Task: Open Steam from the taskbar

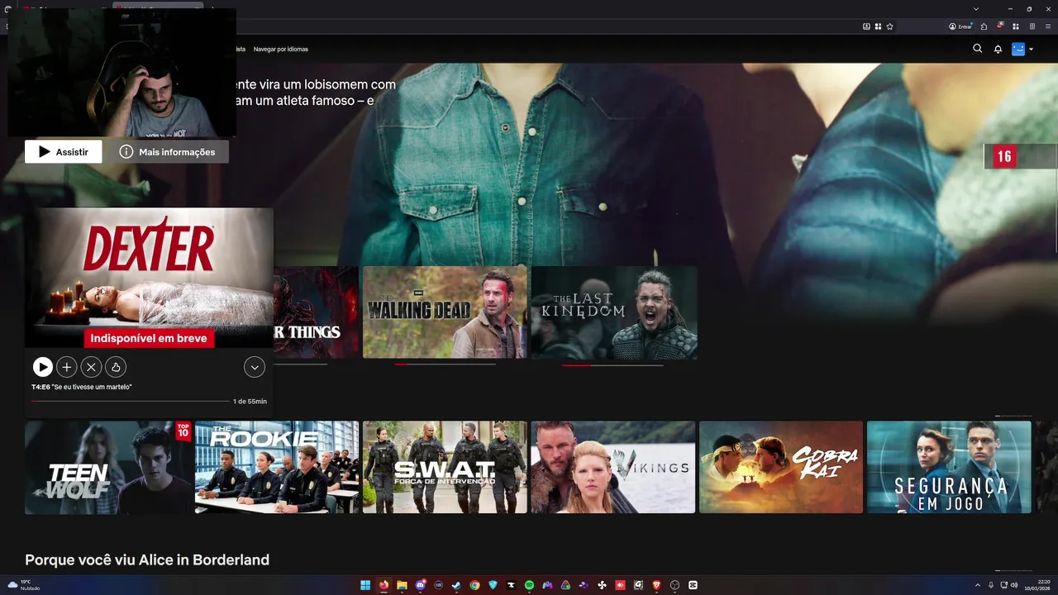Action: point(456,585)
